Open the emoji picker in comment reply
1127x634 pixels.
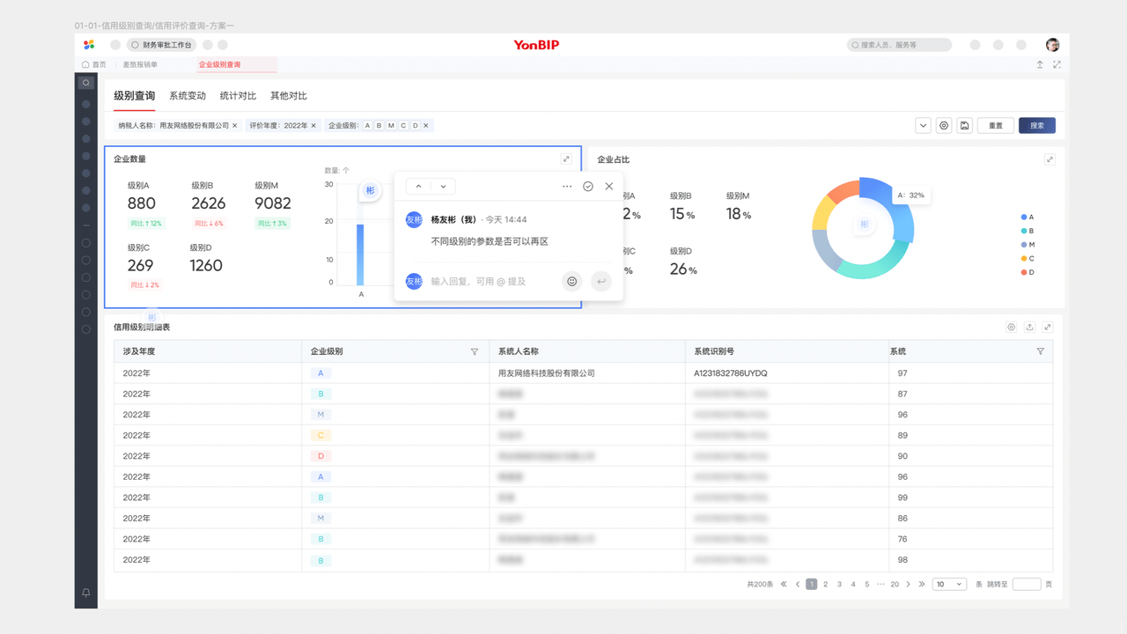point(571,281)
